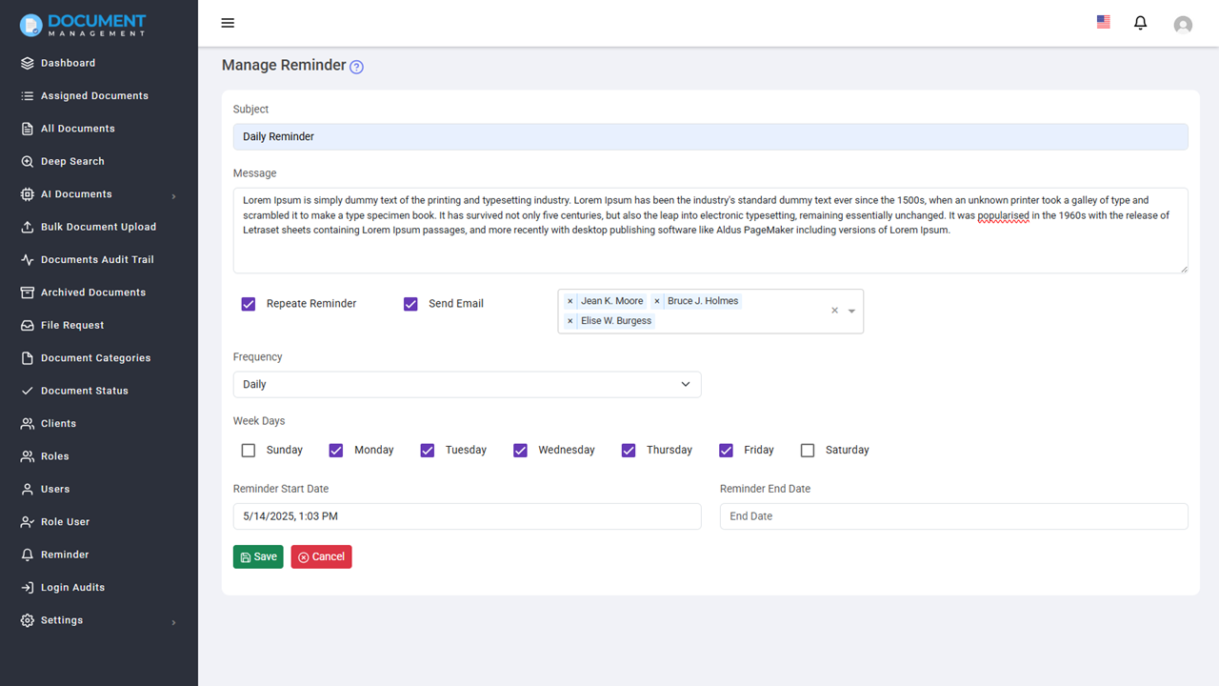Open the Frequency dropdown
The image size is (1219, 686).
tap(467, 385)
